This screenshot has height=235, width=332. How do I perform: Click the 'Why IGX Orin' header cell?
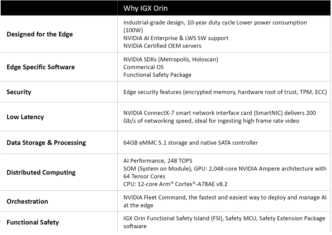coord(224,8)
